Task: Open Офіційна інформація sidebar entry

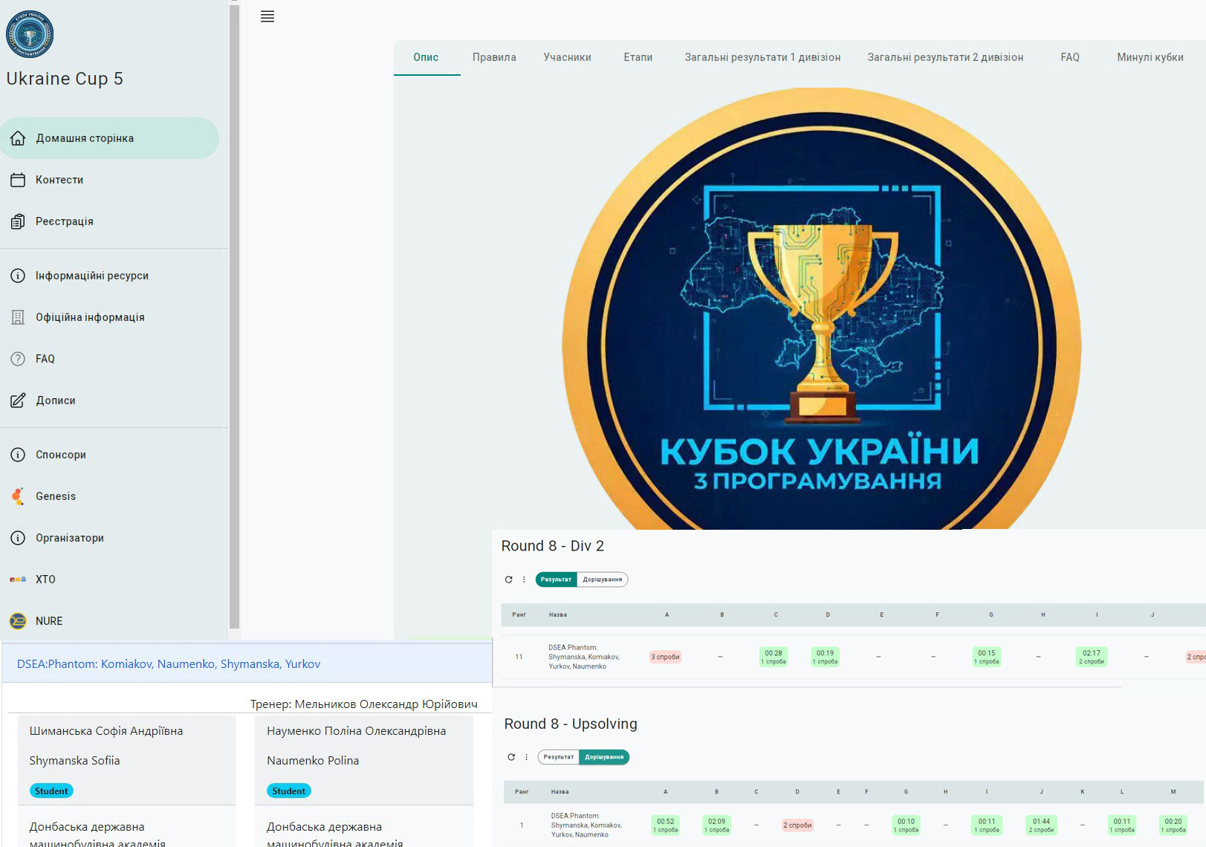Action: (110, 317)
